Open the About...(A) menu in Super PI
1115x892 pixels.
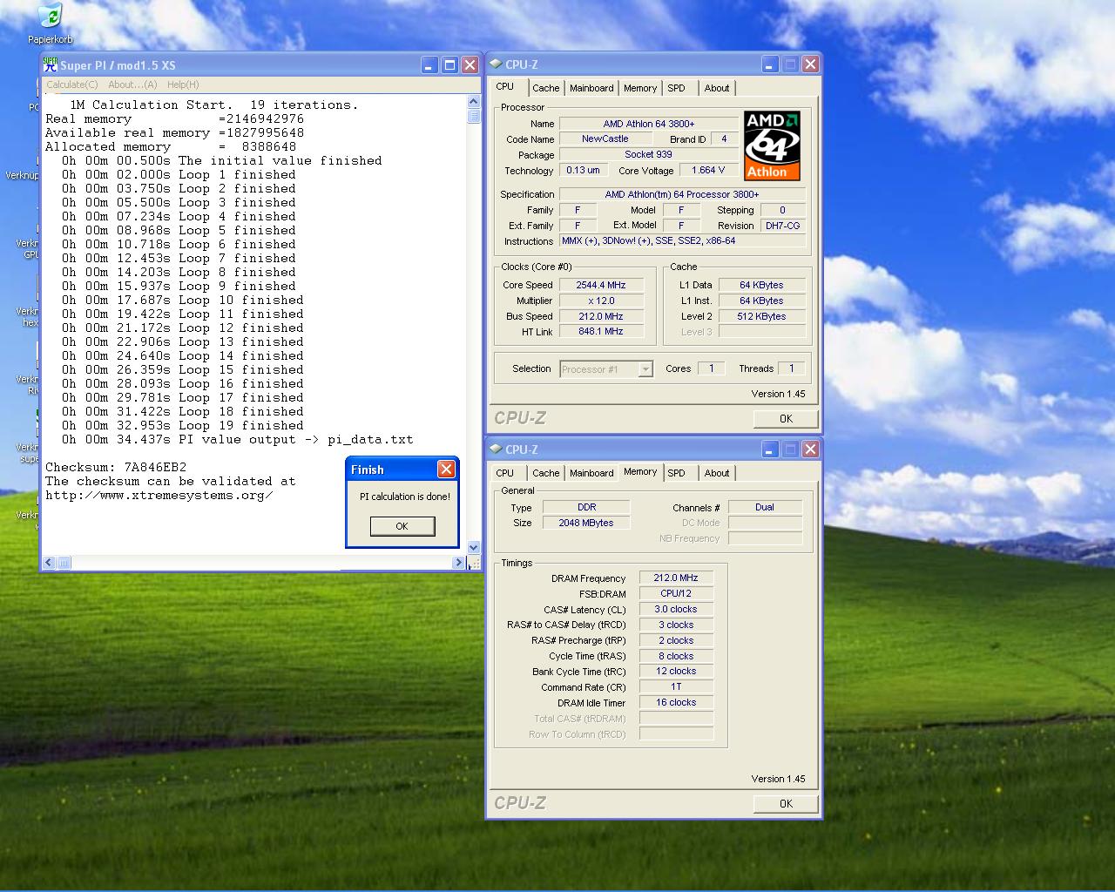click(132, 84)
